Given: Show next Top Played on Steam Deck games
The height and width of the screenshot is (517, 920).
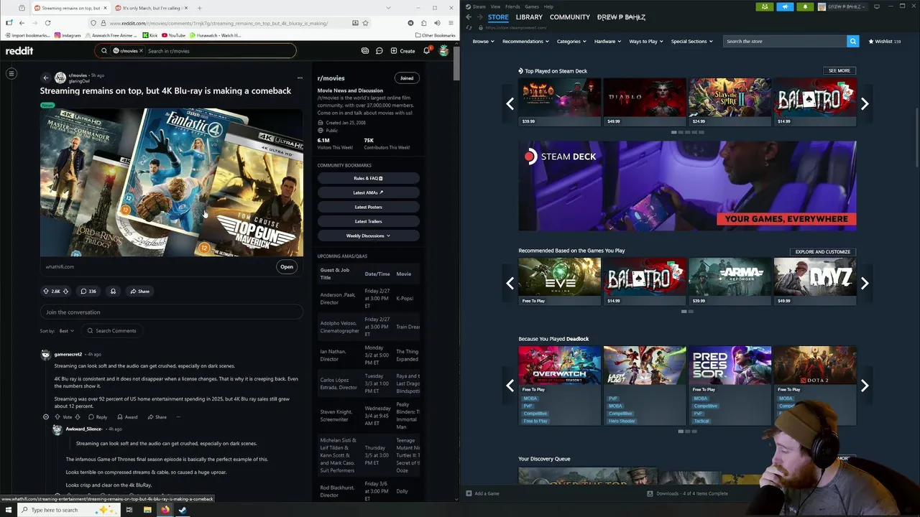Looking at the screenshot, I should [865, 103].
